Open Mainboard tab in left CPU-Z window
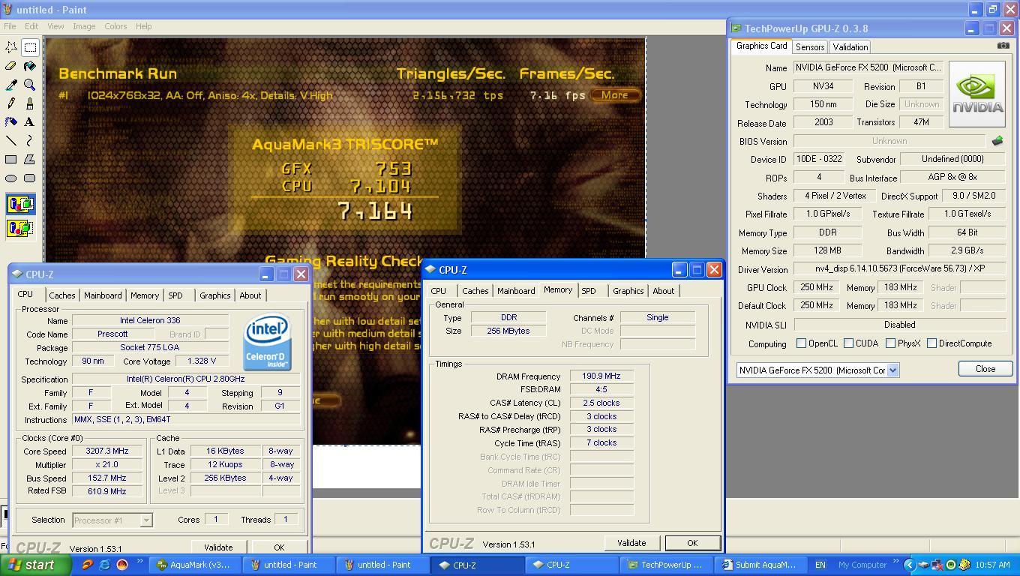Viewport: 1020px width, 576px height. 103,295
